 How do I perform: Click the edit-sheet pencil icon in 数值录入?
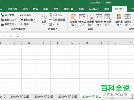point(50,24)
